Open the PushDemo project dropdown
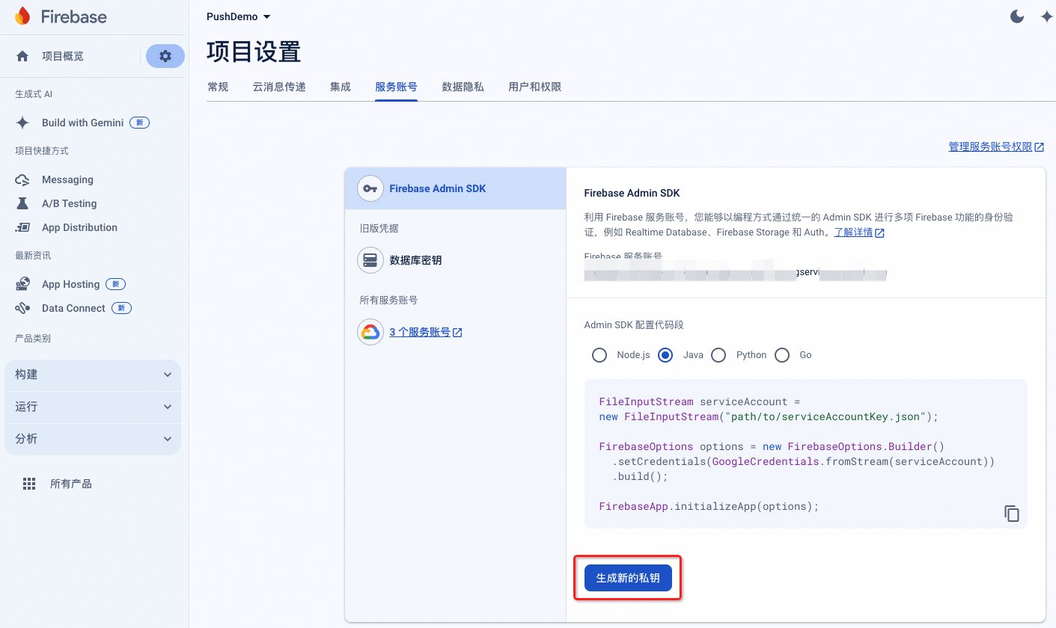Viewport: 1056px width, 628px height. point(239,16)
